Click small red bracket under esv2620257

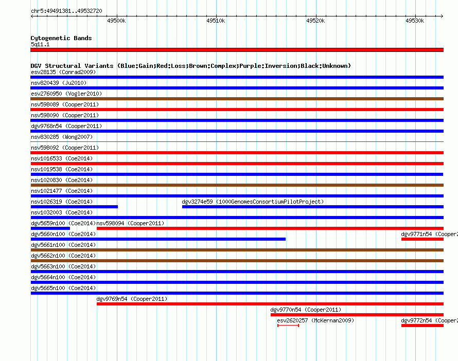click(x=288, y=326)
